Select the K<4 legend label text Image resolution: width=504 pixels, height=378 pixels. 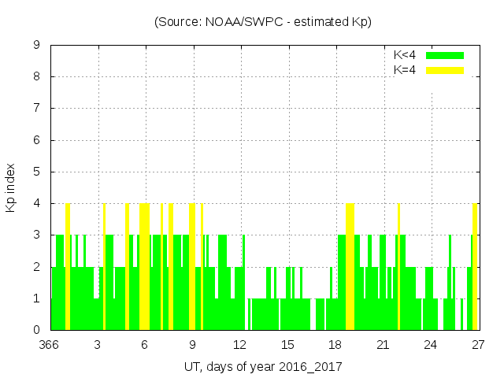404,55
